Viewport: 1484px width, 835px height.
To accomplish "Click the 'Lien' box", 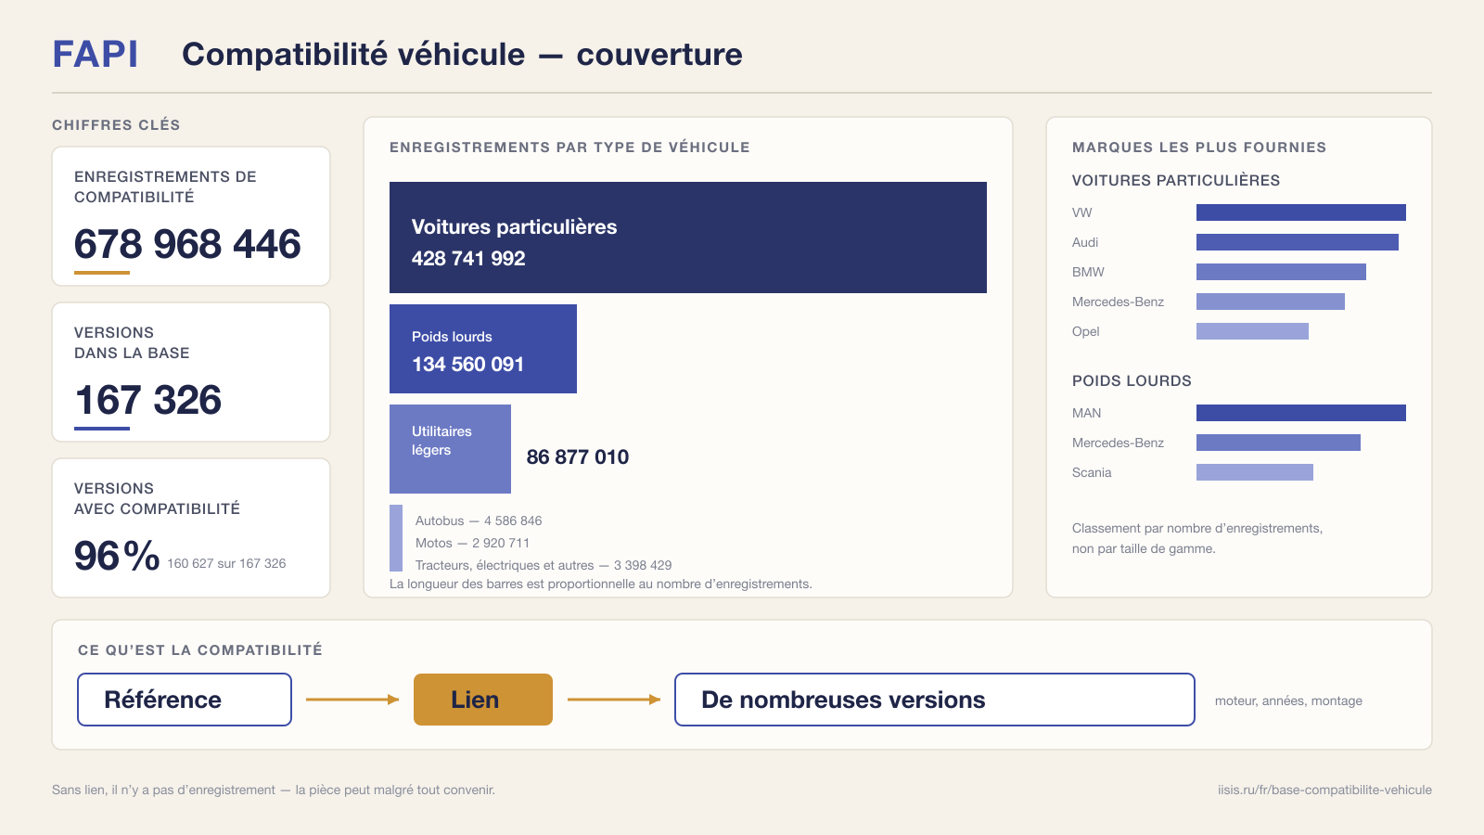I will coord(483,700).
